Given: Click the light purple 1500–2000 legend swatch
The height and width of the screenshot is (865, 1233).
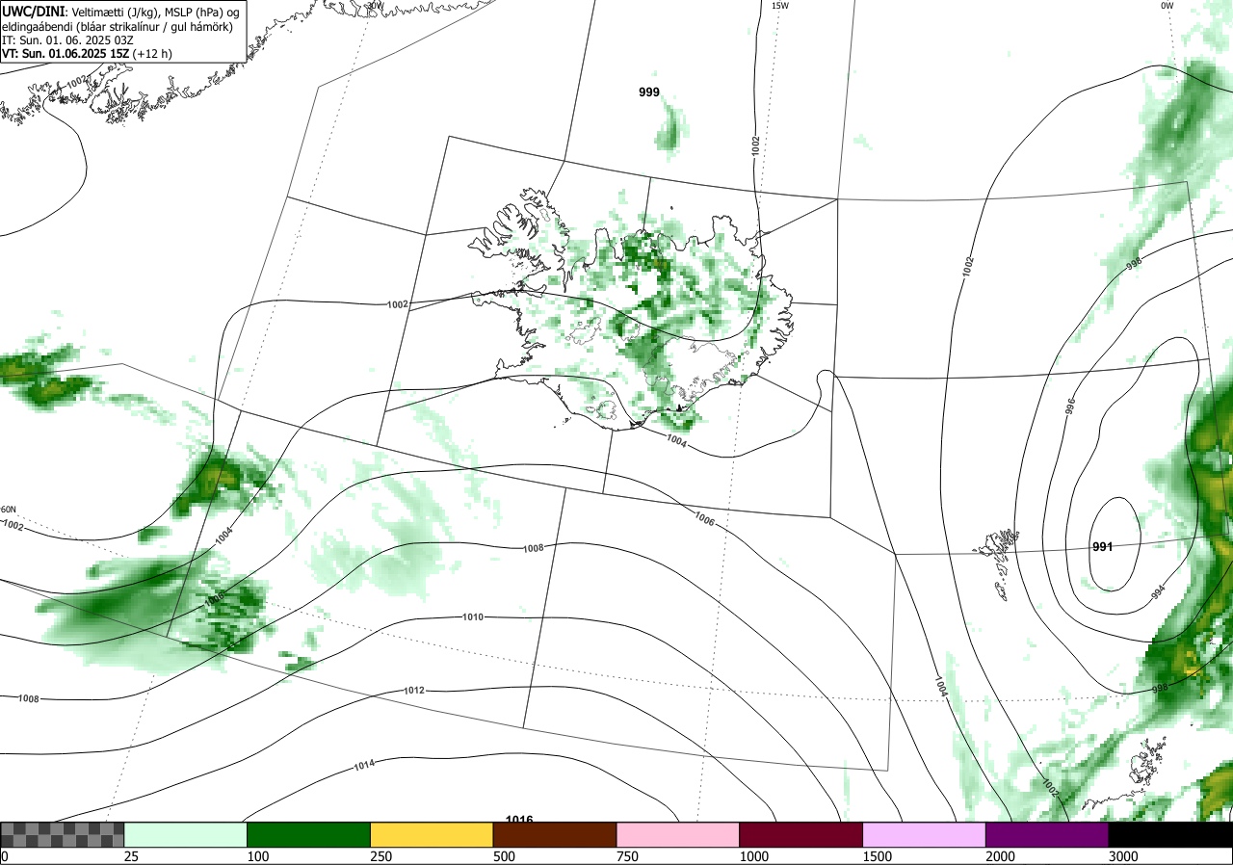Looking at the screenshot, I should point(925,834).
